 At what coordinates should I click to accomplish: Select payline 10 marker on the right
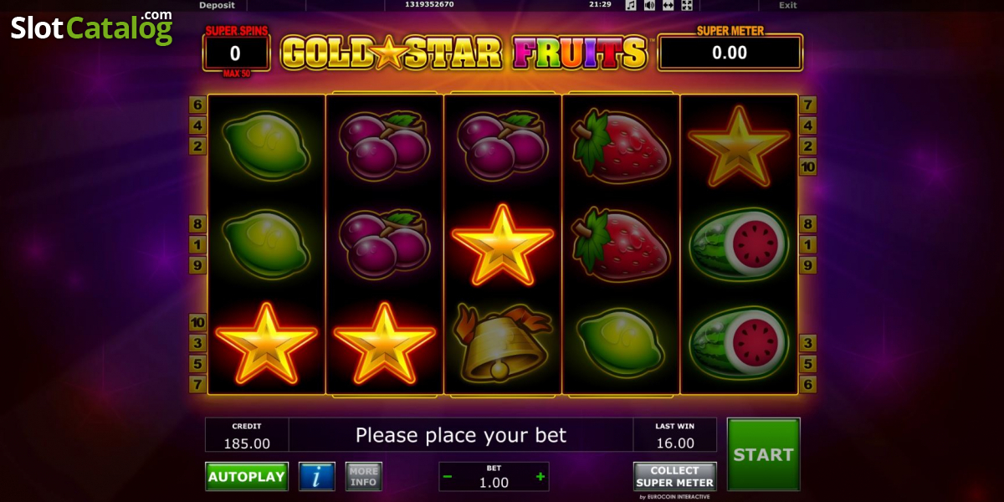(x=808, y=166)
